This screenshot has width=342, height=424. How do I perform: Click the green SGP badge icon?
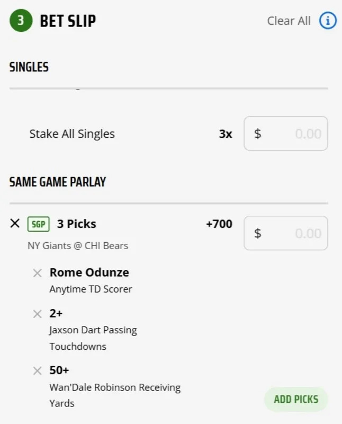tap(38, 224)
